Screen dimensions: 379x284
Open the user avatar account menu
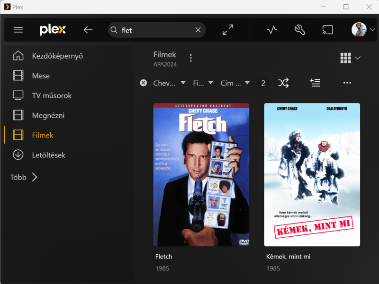pos(363,30)
